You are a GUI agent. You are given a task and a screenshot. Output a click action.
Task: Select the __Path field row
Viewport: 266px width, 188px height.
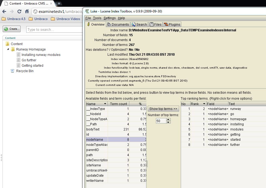click(x=116, y=124)
